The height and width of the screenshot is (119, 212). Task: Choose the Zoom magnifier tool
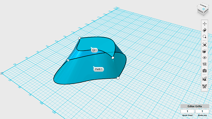point(205,37)
